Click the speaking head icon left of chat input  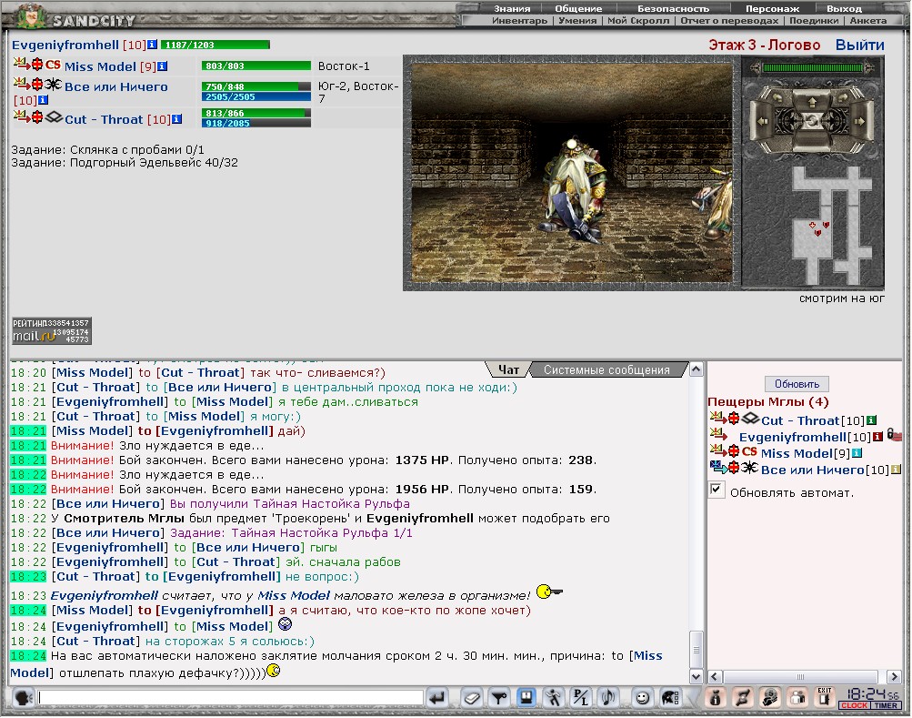pyautogui.click(x=24, y=697)
